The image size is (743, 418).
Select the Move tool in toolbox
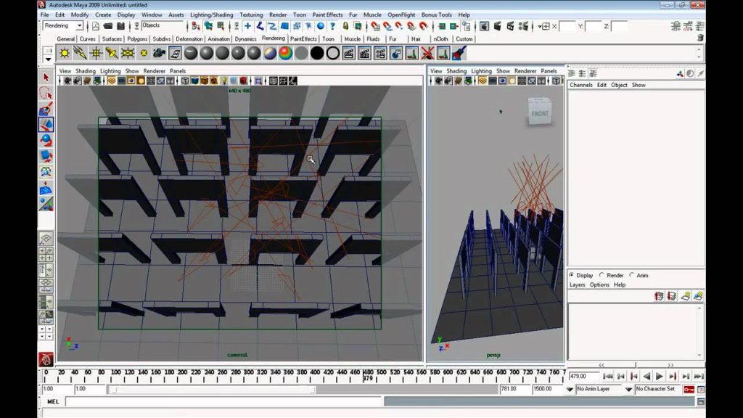46,125
